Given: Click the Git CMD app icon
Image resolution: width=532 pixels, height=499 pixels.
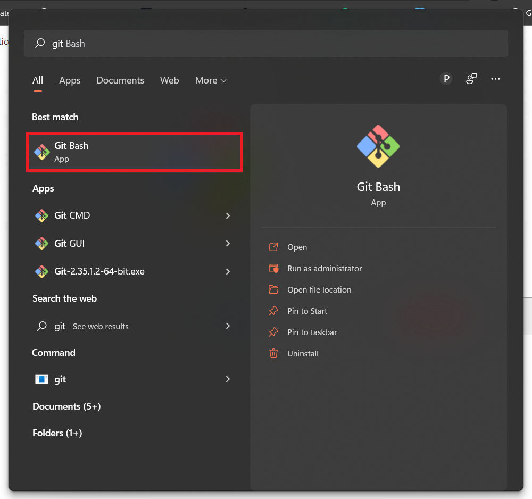Looking at the screenshot, I should click(41, 215).
